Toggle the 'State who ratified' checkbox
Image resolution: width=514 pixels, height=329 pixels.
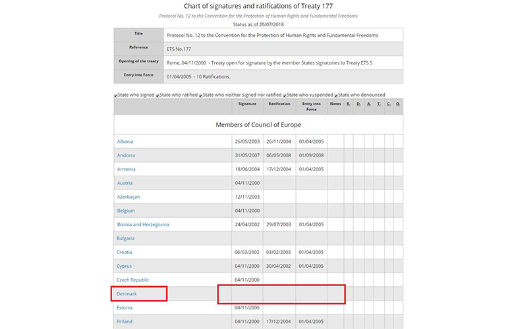(157, 95)
